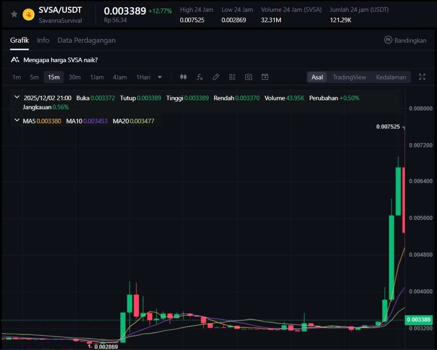Open the Info tab
This screenshot has height=350, width=437.
click(43, 40)
